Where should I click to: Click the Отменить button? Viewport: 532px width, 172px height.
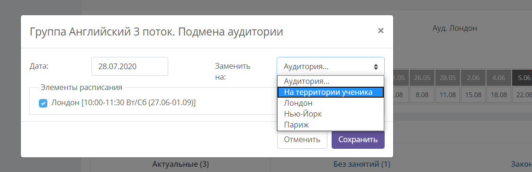302,139
